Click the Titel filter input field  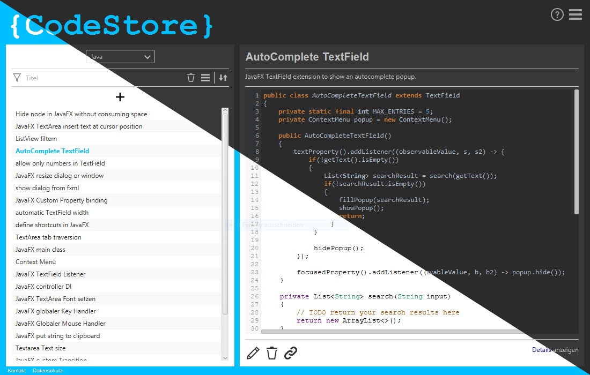[x=104, y=78]
